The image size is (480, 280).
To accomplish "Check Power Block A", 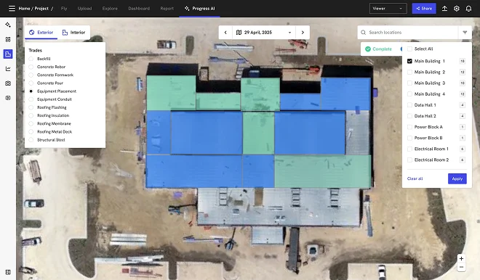I will [x=409, y=127].
